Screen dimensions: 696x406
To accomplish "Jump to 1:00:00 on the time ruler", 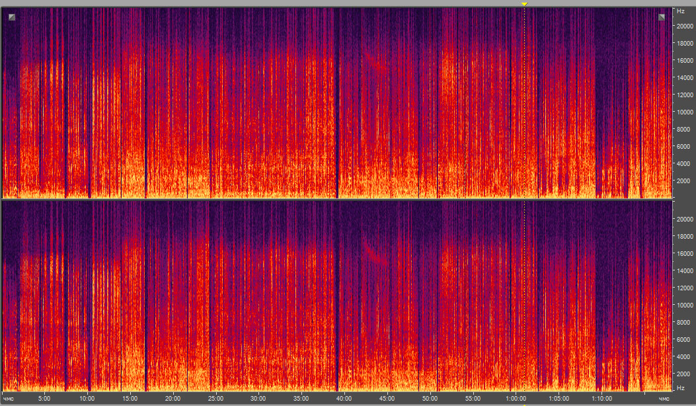I will 516,399.
